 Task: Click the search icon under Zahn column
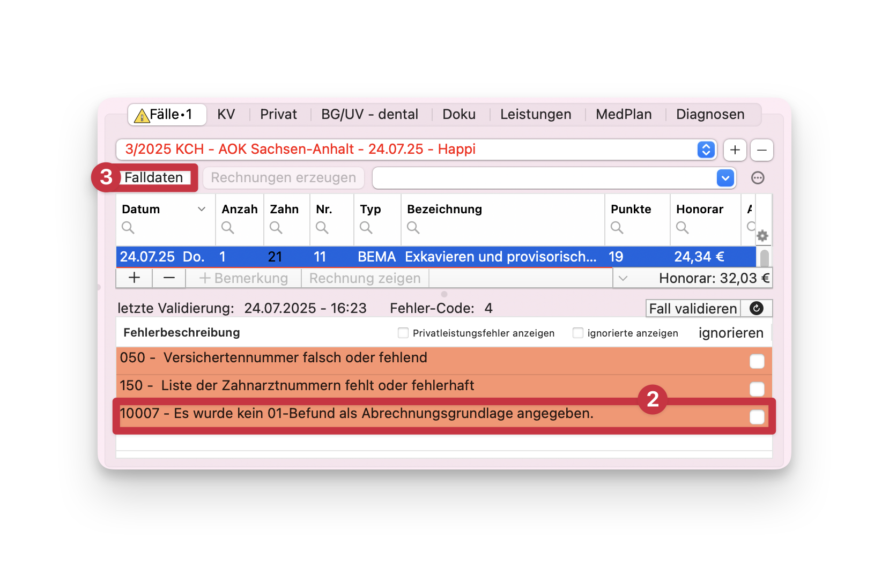coord(276,228)
